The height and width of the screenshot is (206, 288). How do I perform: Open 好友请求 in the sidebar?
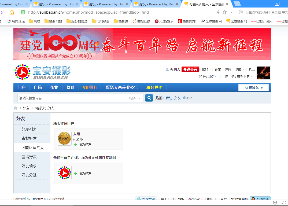[x=29, y=166]
